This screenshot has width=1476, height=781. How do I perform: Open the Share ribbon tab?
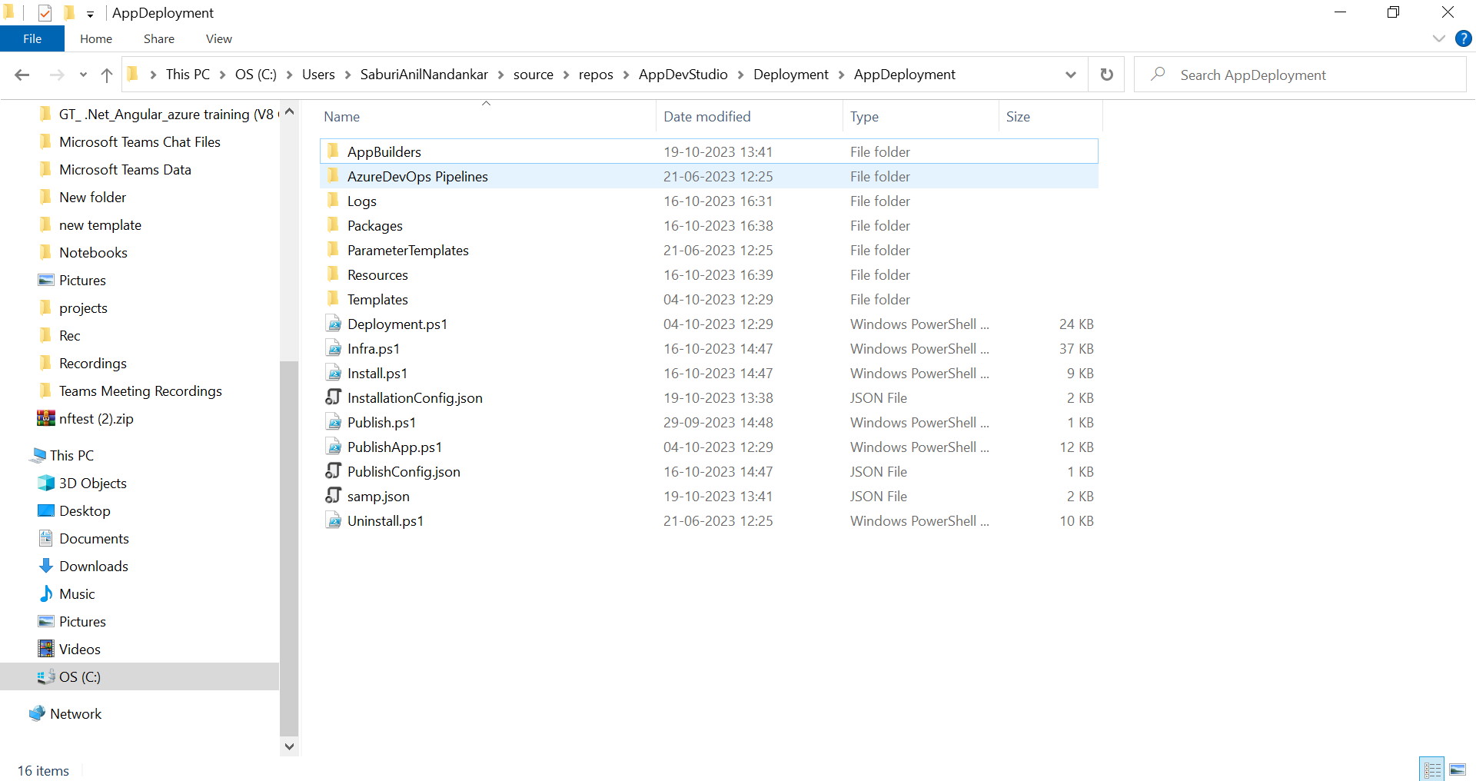159,38
